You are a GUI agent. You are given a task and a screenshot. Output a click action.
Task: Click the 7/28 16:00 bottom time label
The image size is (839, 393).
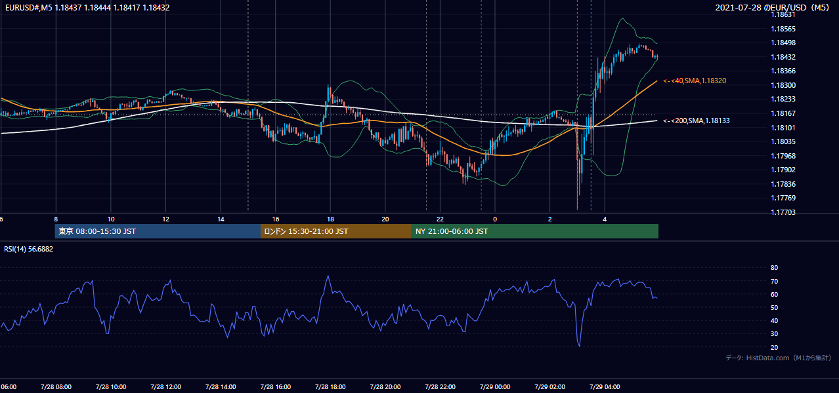pos(275,387)
